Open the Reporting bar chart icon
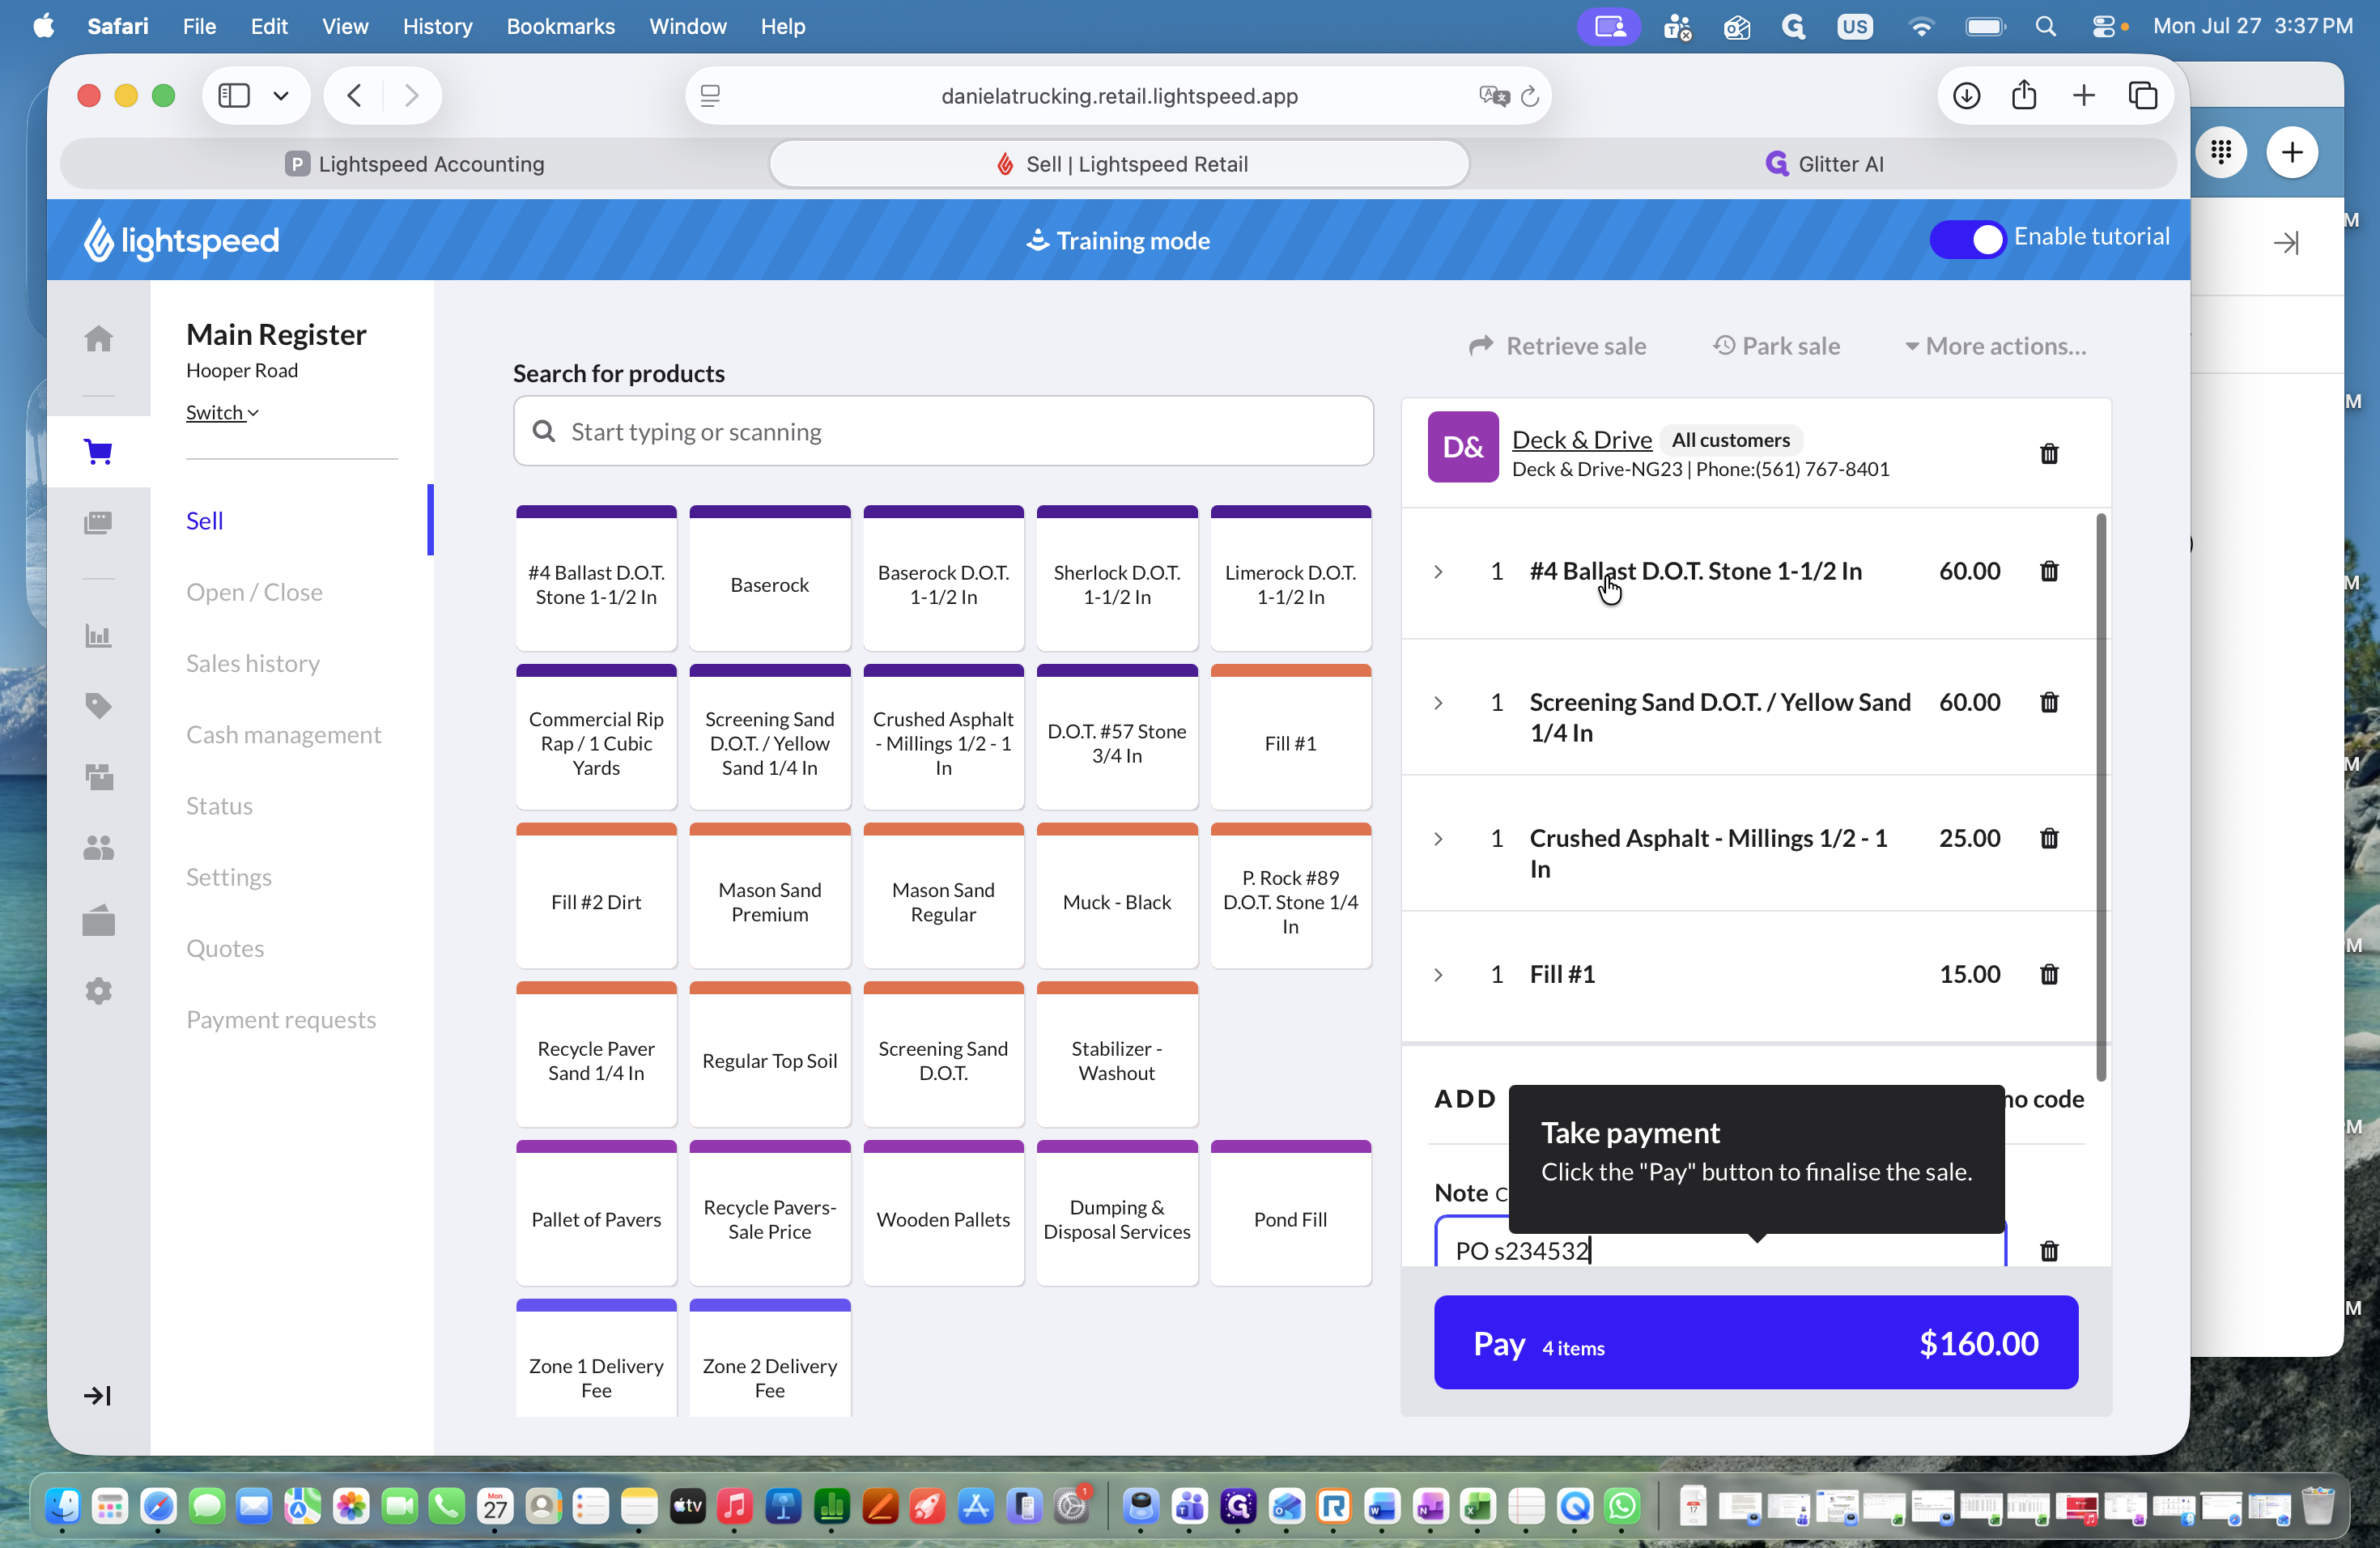Screen dimensions: 2380x1548 (98, 636)
